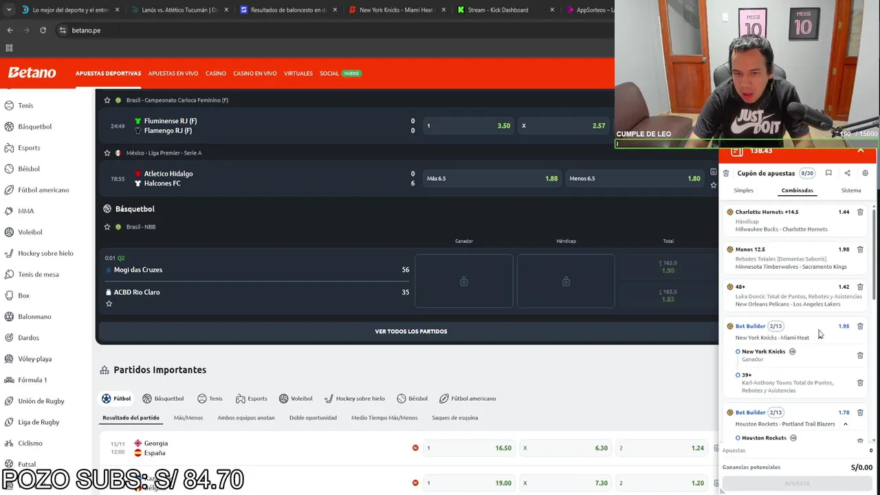The image size is (880, 495).
Task: Delete the Menos 12.5 rebounds bet
Action: click(x=860, y=250)
